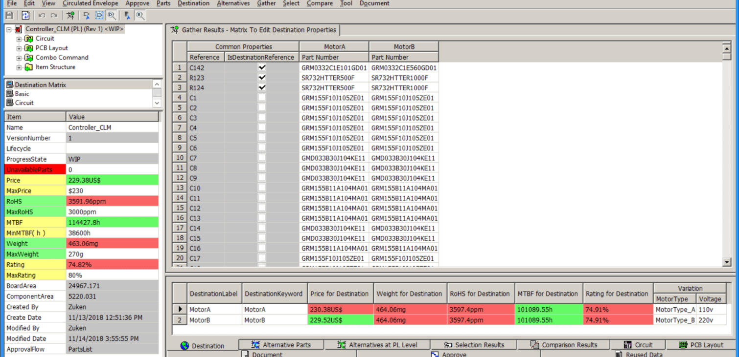Uncheck IsDestinationReference for R123
The width and height of the screenshot is (739, 357).
(x=262, y=77)
